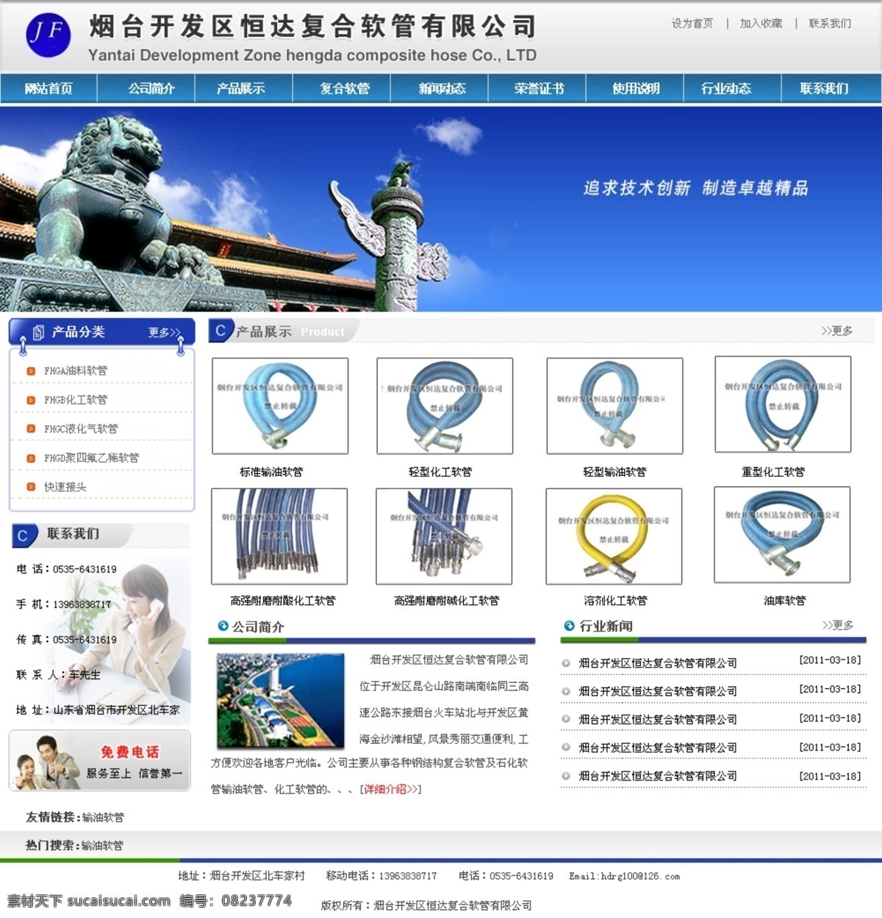Open 重型化工软管 product thumbnail
This screenshot has width=882, height=918.
click(x=783, y=405)
